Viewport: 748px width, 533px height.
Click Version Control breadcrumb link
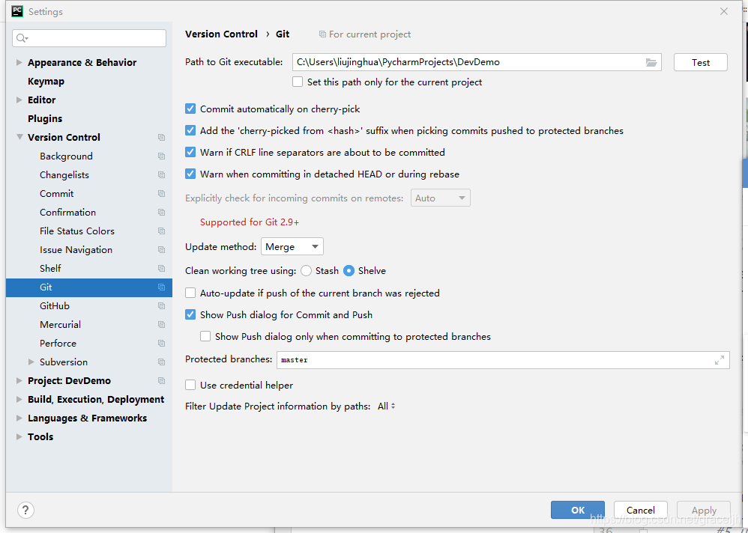pyautogui.click(x=221, y=34)
